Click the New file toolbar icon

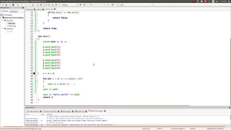coord(3,5)
